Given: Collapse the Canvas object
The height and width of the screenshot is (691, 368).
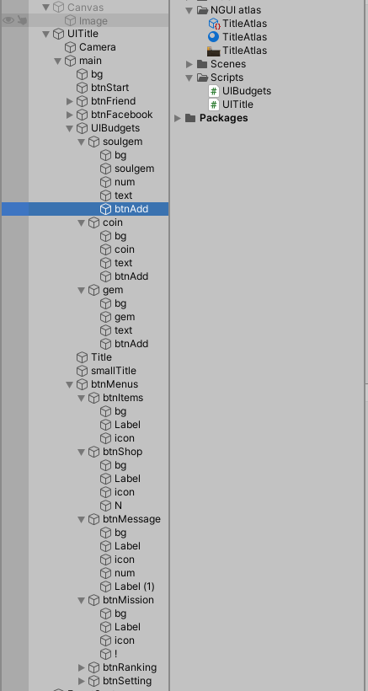Looking at the screenshot, I should click(45, 7).
